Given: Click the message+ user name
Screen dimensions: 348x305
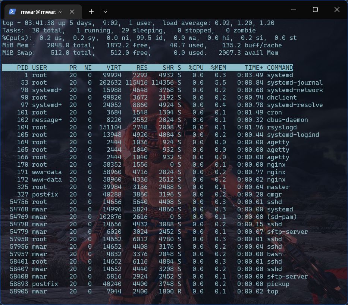Looking at the screenshot, I should pos(47,120).
